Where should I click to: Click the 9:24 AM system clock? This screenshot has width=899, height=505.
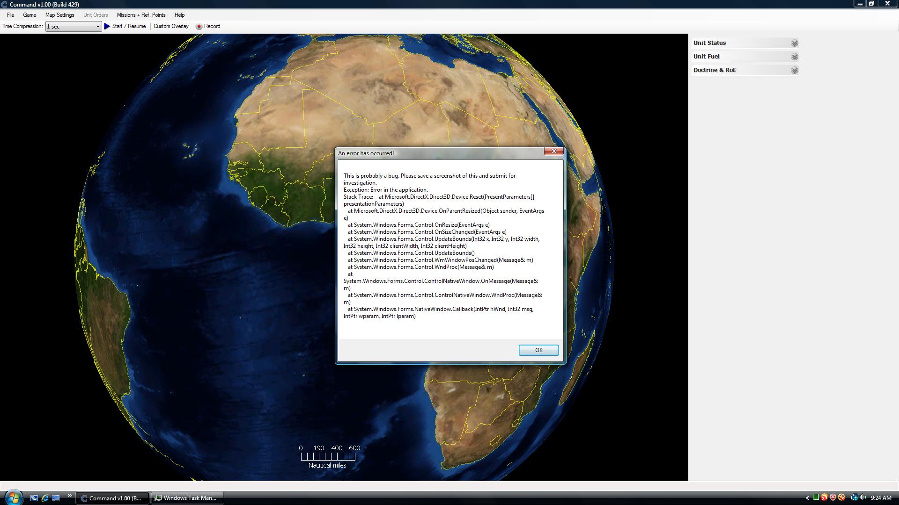point(881,498)
